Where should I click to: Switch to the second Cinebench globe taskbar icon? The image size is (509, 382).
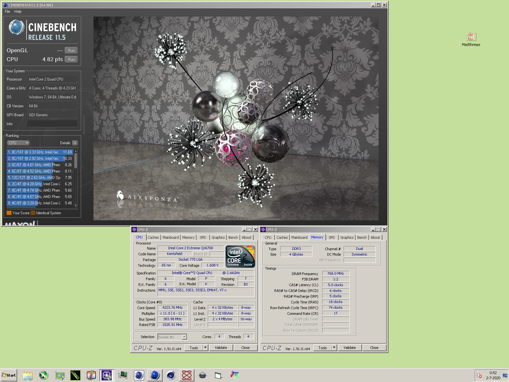155,375
